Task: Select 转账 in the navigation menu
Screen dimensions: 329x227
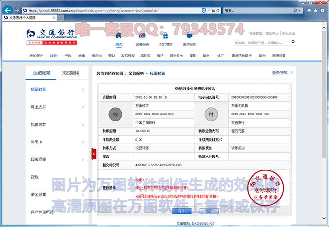Action: point(53,56)
